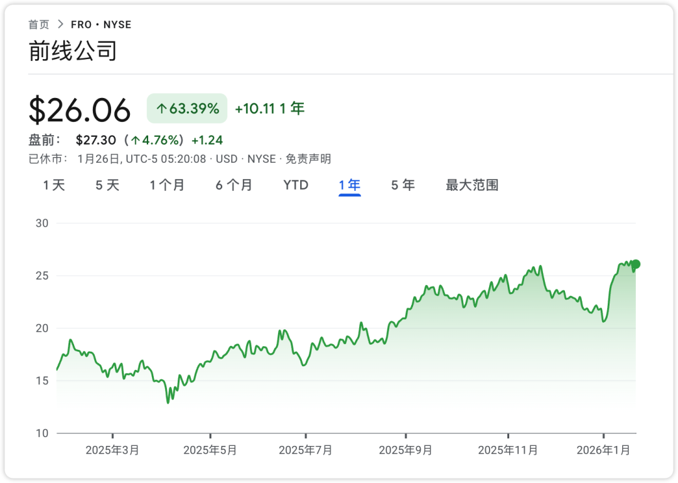This screenshot has width=678, height=483.
Task: Show the 1个月 chart range
Action: pos(167,185)
